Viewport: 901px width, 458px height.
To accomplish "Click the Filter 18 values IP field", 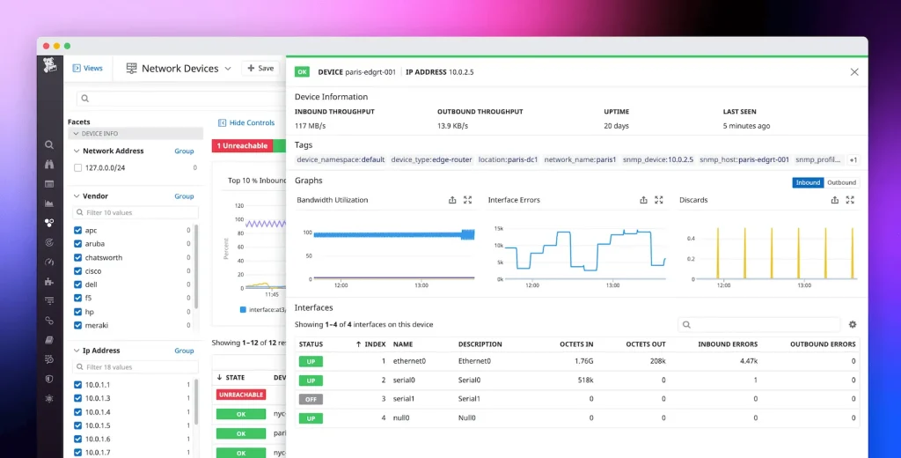I will pos(136,367).
